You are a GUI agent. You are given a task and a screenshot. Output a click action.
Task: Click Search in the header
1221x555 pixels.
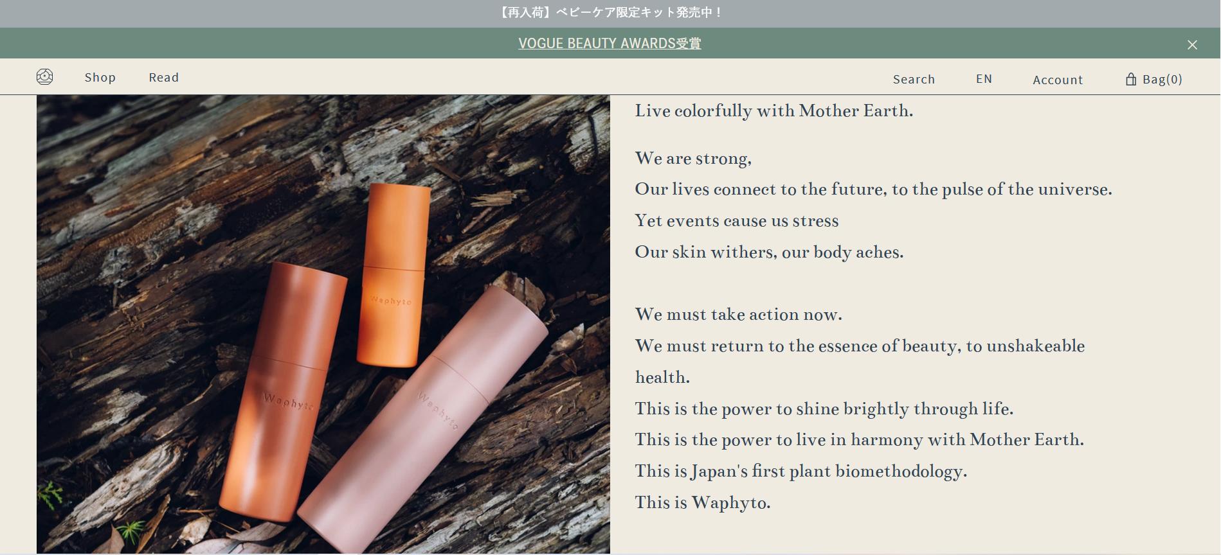(x=914, y=79)
